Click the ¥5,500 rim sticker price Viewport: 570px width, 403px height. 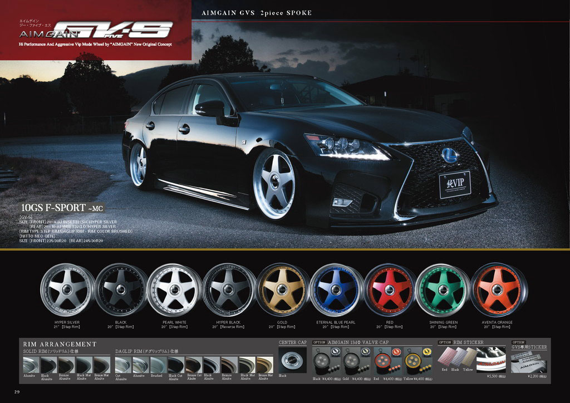click(496, 376)
